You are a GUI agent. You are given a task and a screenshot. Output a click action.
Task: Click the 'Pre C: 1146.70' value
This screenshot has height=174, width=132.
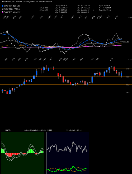click(83, 12)
